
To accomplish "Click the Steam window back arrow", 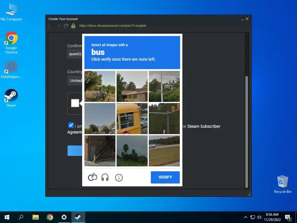I will (50, 26).
